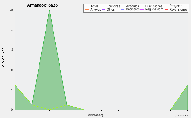Image resolution: width=191 pixels, height=118 pixels.
Task: Click the y-axis value 12
Action: [11, 50]
